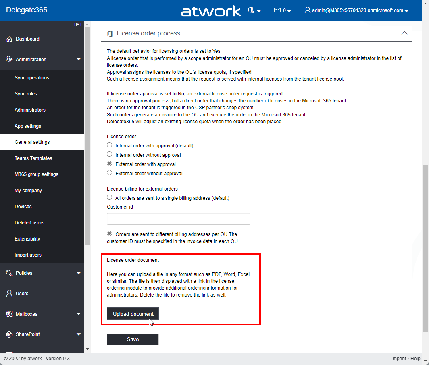This screenshot has width=429, height=365.
Task: Click the License order process Office icon
Action: coord(110,33)
